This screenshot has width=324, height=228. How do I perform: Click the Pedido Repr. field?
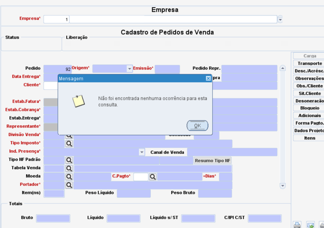point(249,69)
